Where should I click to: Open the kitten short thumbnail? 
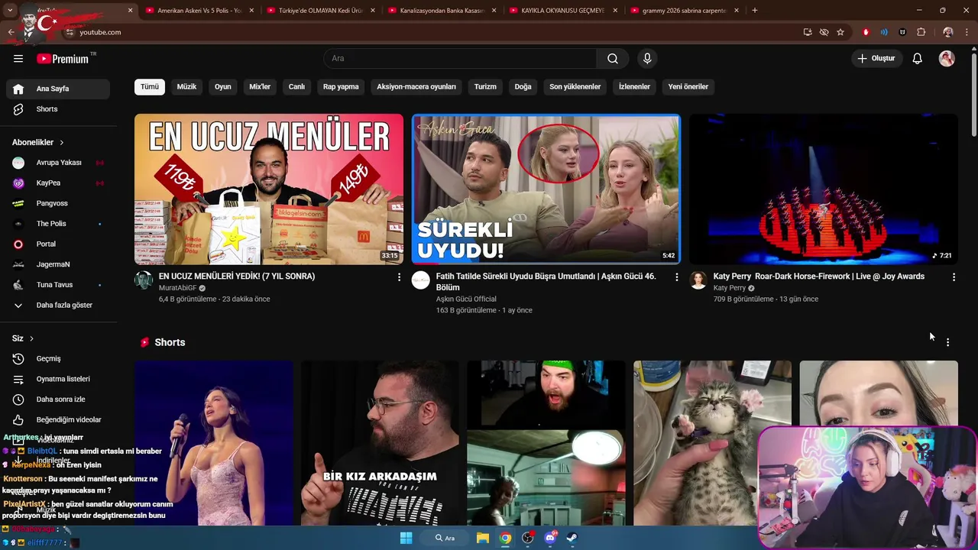coord(712,443)
